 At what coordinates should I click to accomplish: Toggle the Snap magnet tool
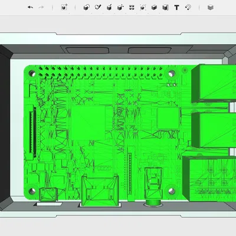pyautogui.click(x=188, y=8)
